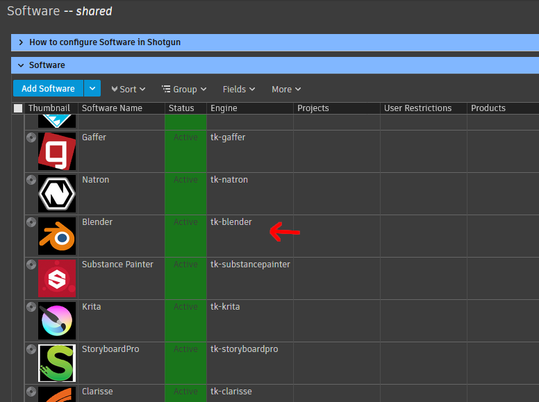Open the Blender logo thumbnail

(57, 236)
